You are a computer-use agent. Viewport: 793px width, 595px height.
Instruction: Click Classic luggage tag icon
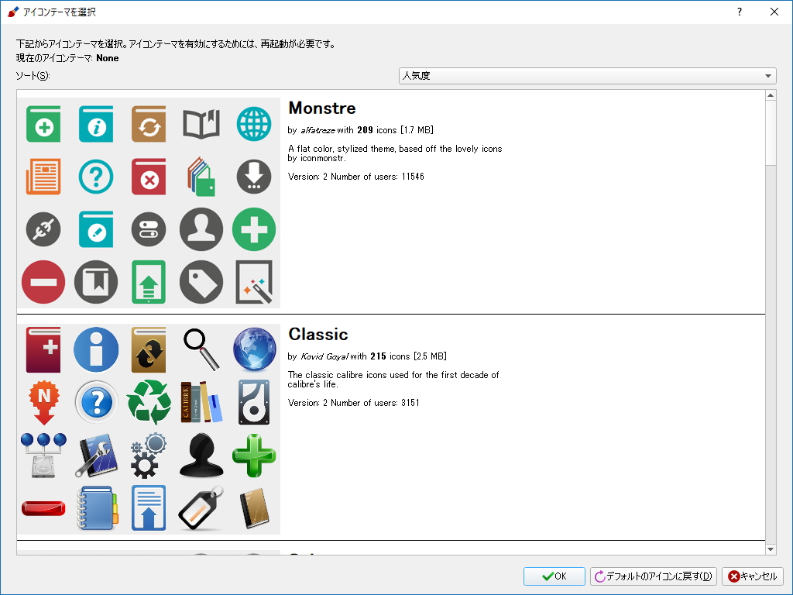[201, 508]
